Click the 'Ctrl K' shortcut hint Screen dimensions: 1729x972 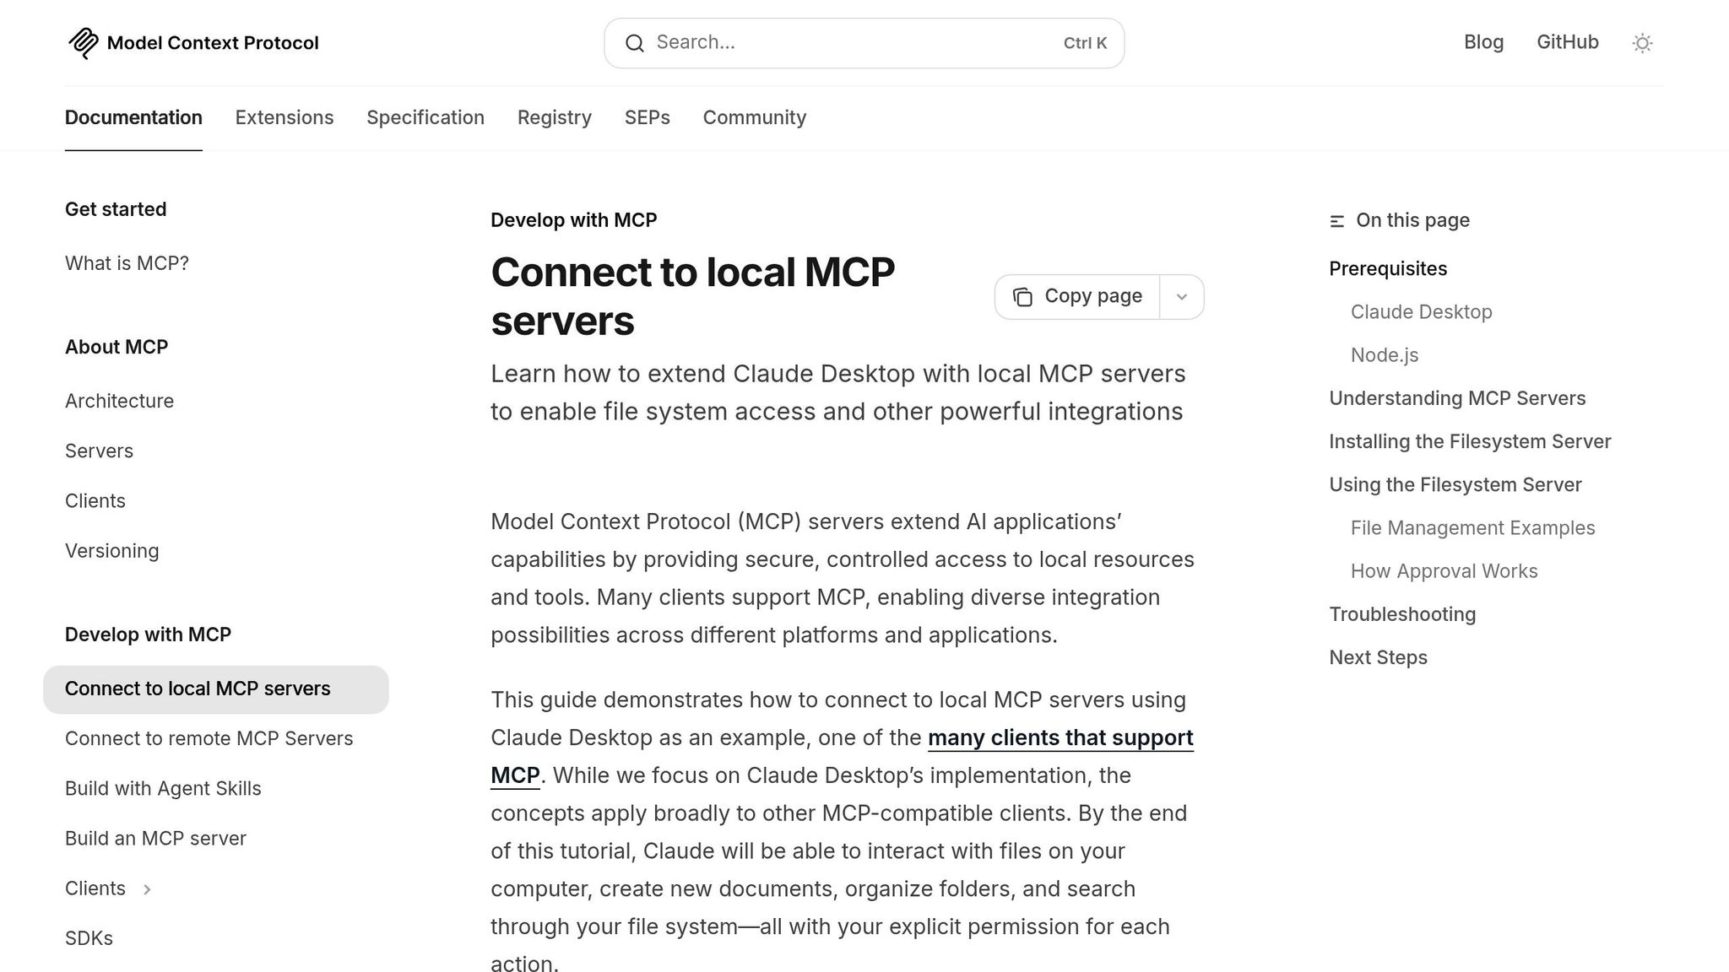[x=1085, y=43]
